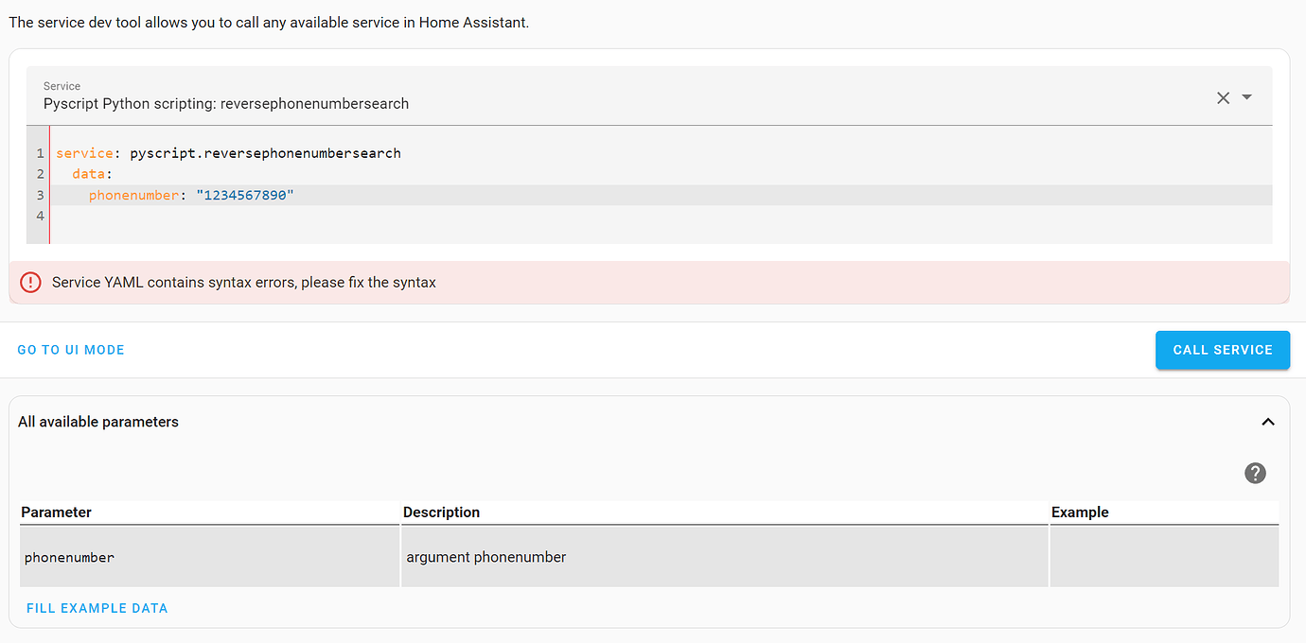Screen dimensions: 1306x643
Task: Click the Description column header
Action: (441, 512)
